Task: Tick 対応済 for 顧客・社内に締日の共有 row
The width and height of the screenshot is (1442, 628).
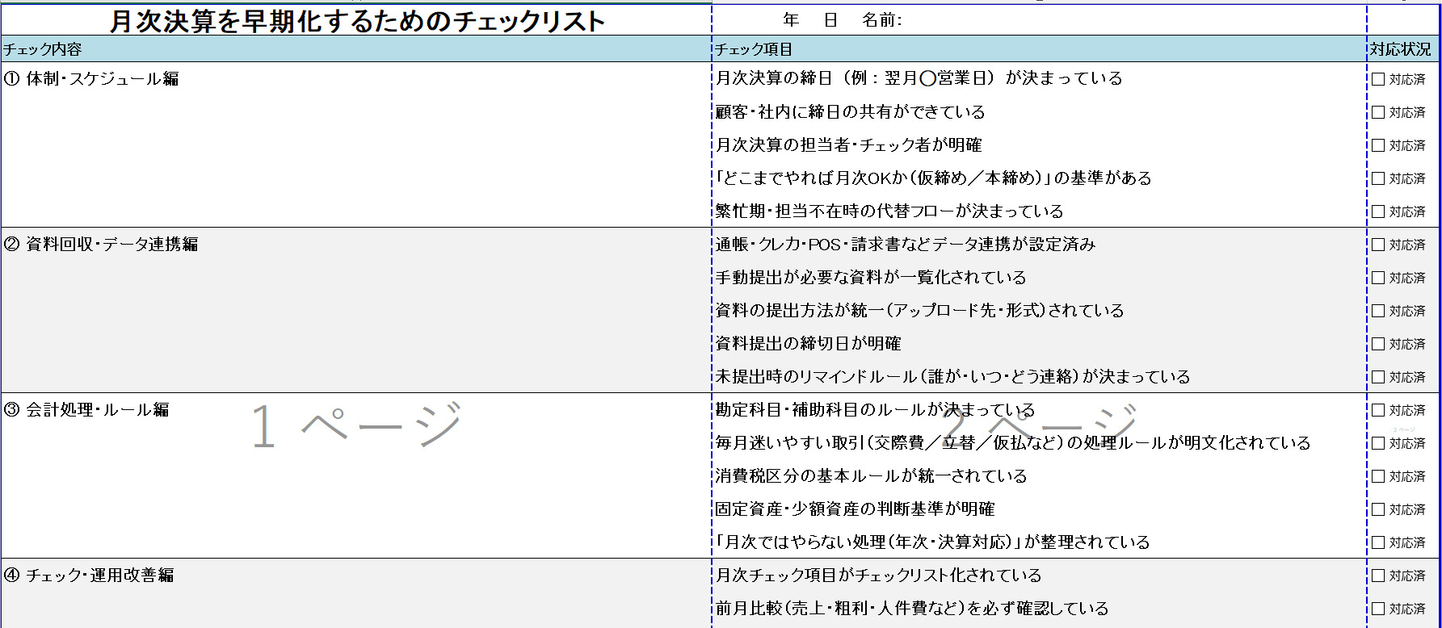Action: [x=1378, y=112]
